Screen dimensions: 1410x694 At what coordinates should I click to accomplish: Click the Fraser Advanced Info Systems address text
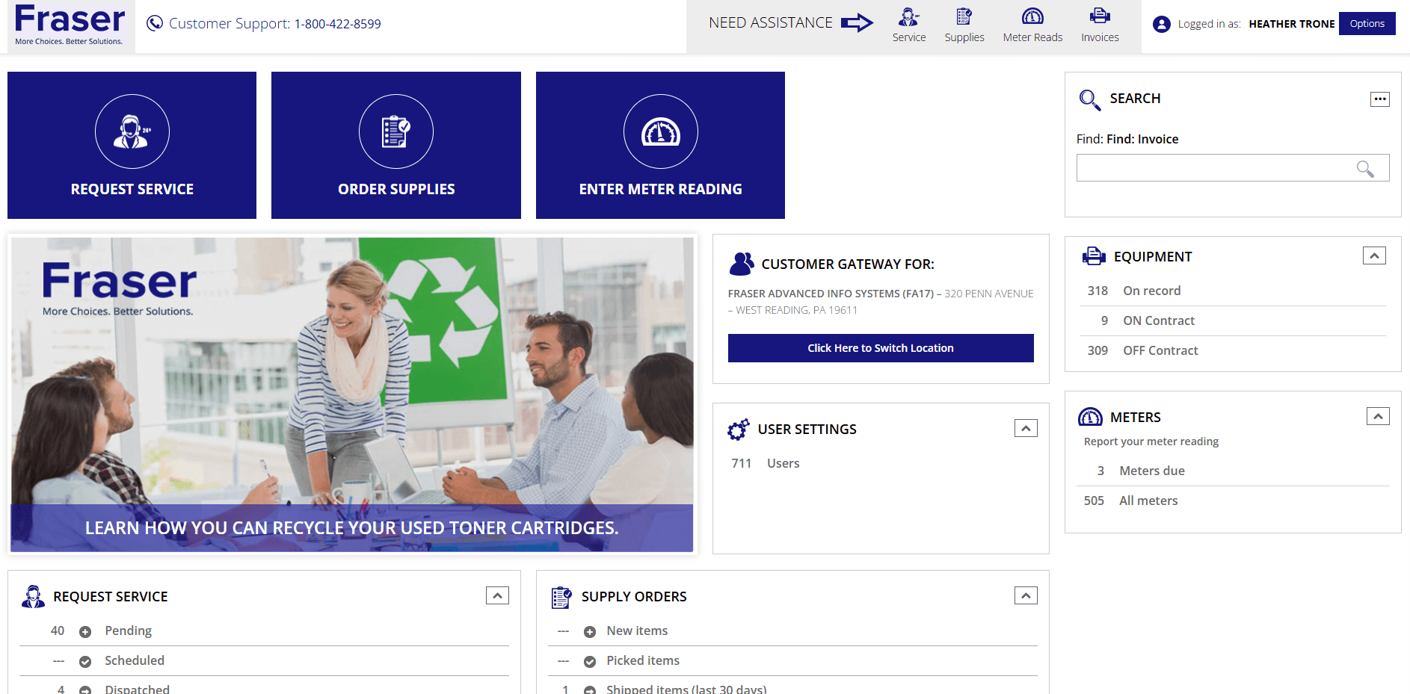click(881, 302)
